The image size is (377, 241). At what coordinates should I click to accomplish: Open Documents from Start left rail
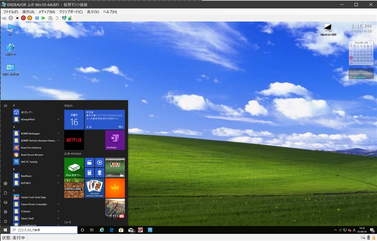(x=6, y=193)
